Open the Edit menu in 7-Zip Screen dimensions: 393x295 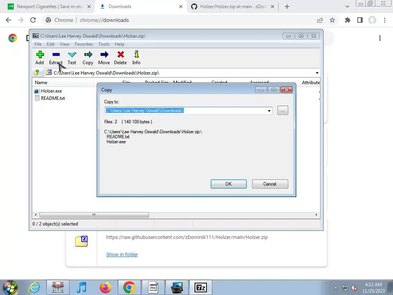pyautogui.click(x=51, y=44)
